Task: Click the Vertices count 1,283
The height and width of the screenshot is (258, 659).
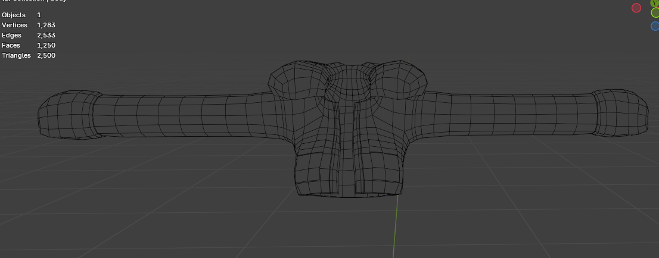Action: click(46, 25)
